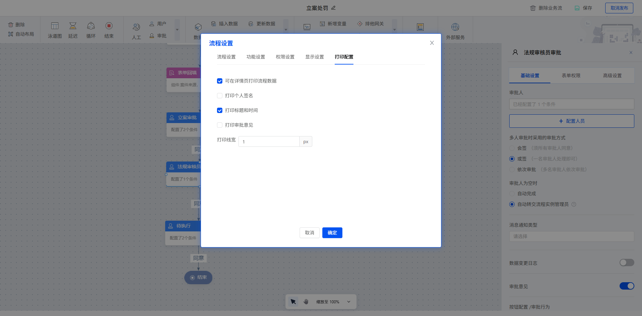This screenshot has height=316, width=642.
Task: Close the process settings dialog
Action: (432, 43)
